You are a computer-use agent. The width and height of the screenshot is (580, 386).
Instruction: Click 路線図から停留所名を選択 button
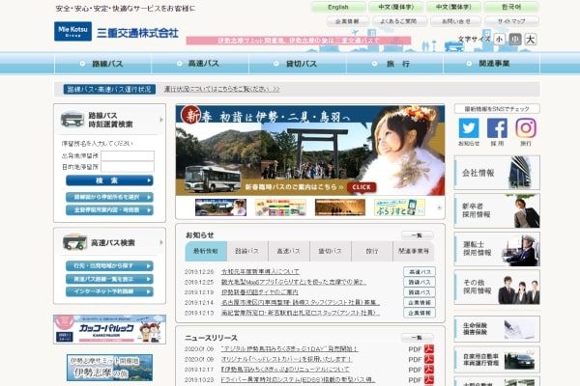coord(109,197)
